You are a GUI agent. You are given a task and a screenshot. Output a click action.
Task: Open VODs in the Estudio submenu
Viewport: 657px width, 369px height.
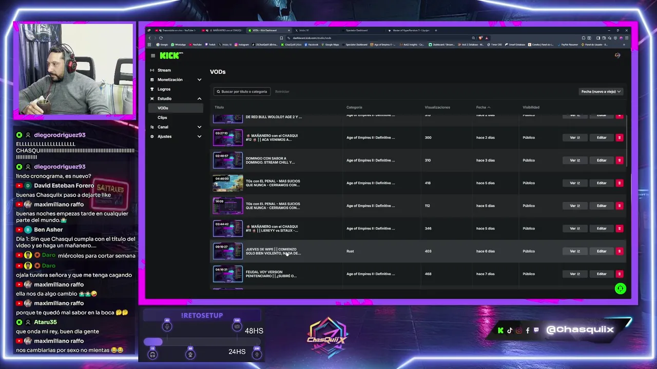[176, 108]
